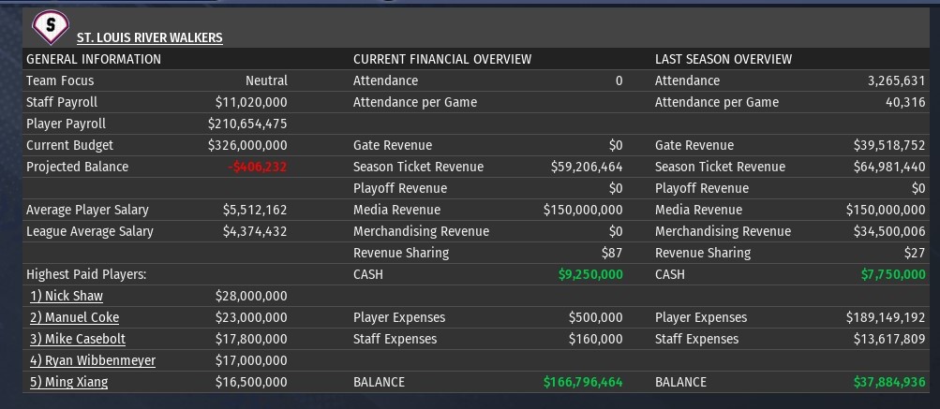Click current Season Ticket Revenue amount $59,206,464

coord(587,167)
